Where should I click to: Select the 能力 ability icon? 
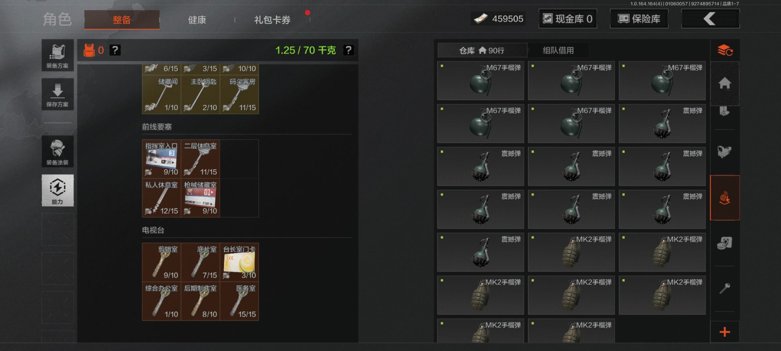pos(57,191)
